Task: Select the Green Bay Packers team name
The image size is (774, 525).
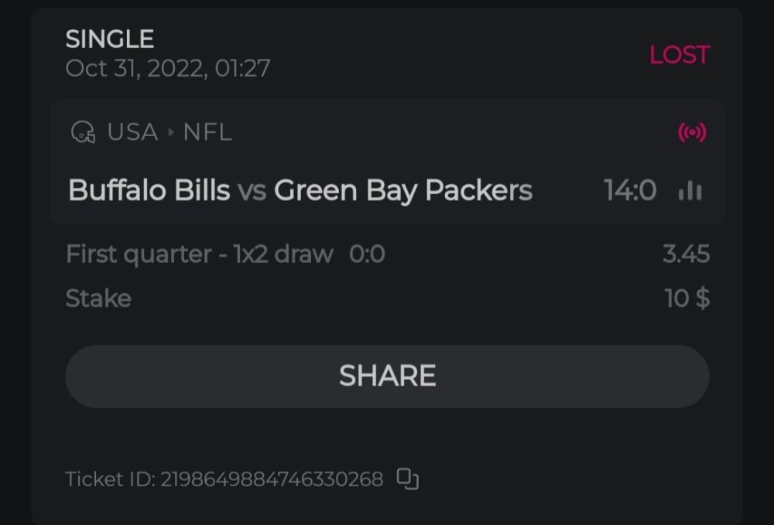Action: pyautogui.click(x=403, y=190)
